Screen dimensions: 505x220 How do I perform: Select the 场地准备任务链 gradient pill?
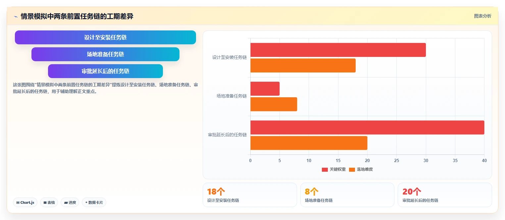(x=105, y=54)
